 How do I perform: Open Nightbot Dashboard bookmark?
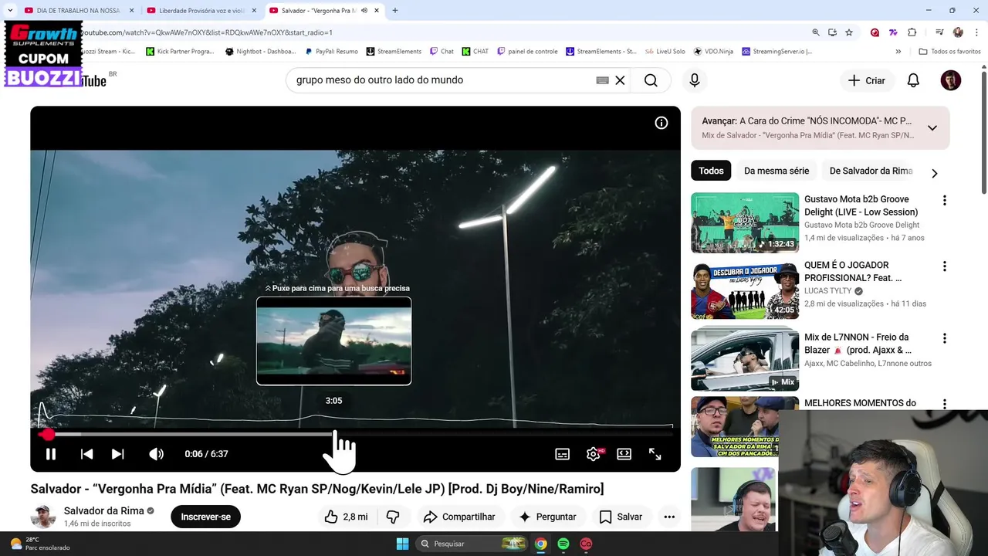tap(261, 52)
